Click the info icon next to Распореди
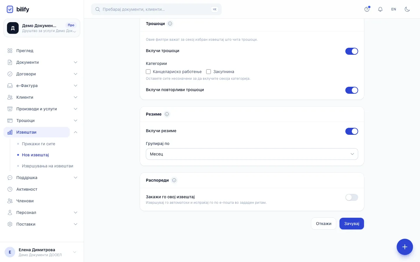 click(174, 180)
